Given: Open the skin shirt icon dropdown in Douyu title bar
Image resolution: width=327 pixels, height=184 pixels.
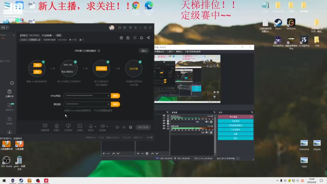Looking at the screenshot, I should 130,27.
